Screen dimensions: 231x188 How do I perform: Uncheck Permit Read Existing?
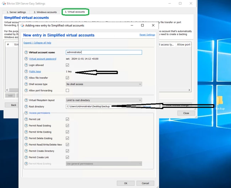(x=67, y=125)
